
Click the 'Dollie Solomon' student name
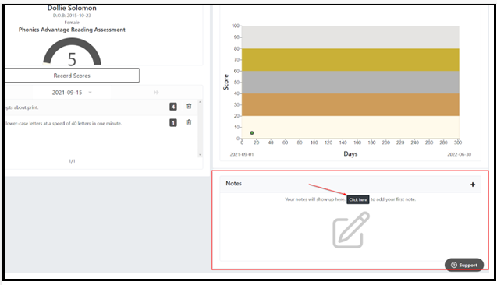point(72,8)
